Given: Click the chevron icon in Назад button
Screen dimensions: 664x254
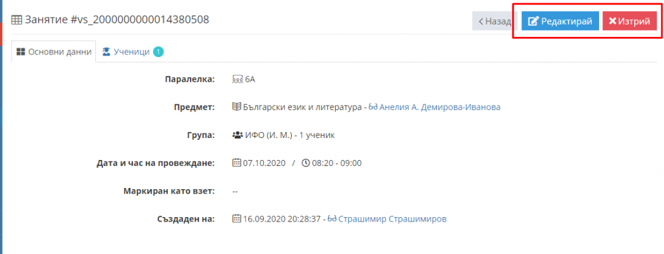Looking at the screenshot, I should (481, 21).
